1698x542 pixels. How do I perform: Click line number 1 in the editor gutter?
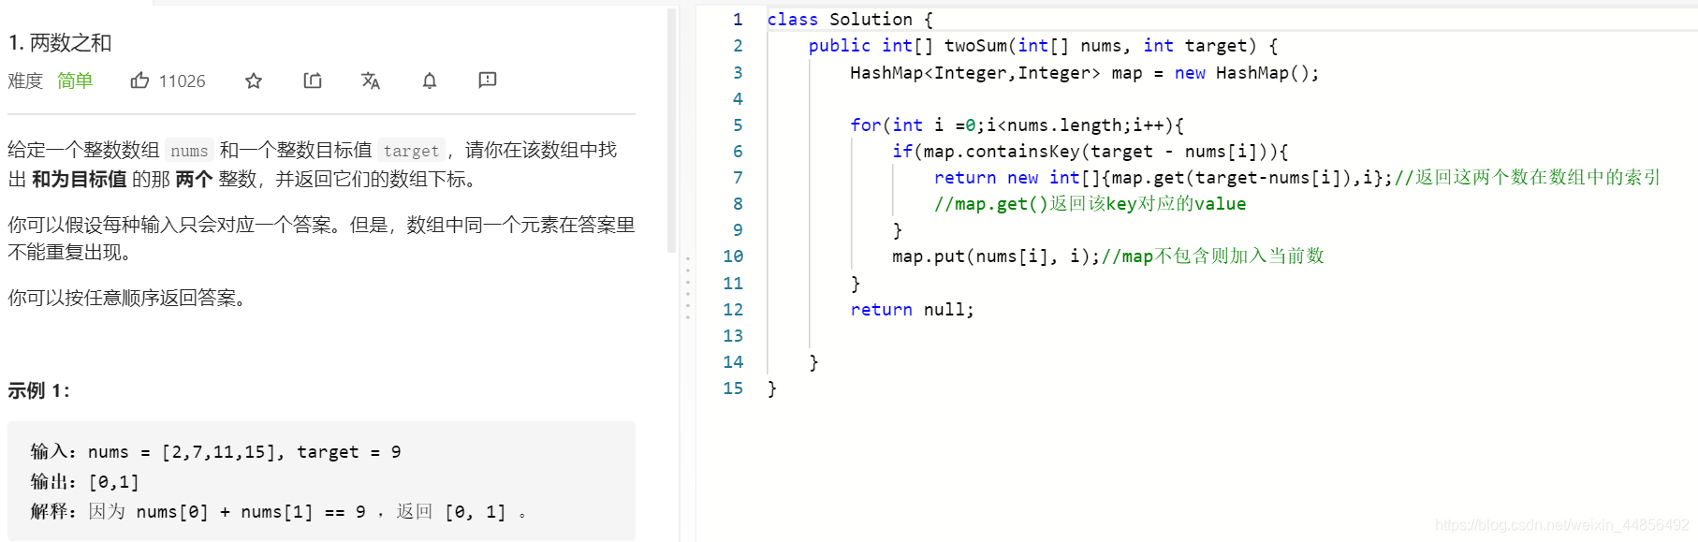(x=738, y=20)
